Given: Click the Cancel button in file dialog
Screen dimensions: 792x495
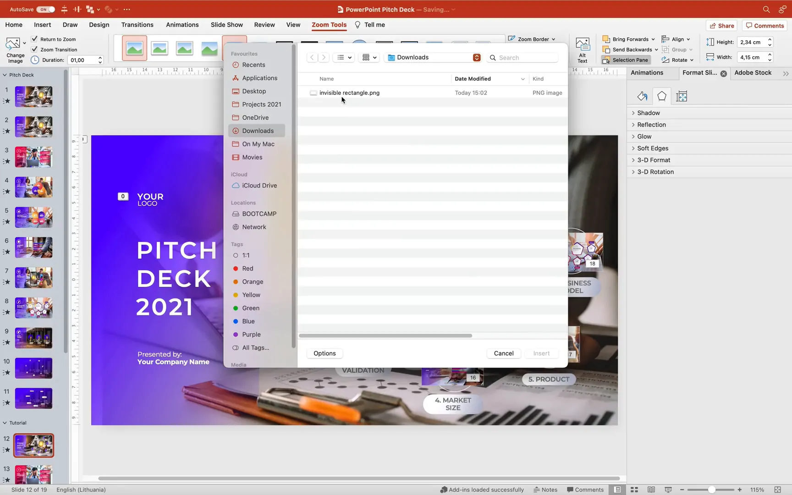Looking at the screenshot, I should [x=503, y=353].
